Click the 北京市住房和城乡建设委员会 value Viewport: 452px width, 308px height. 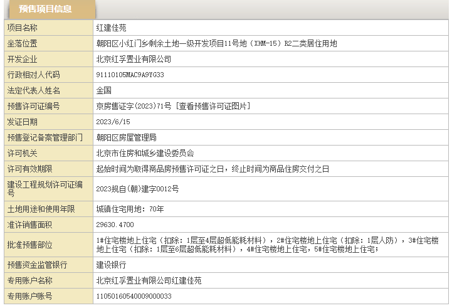point(145,153)
